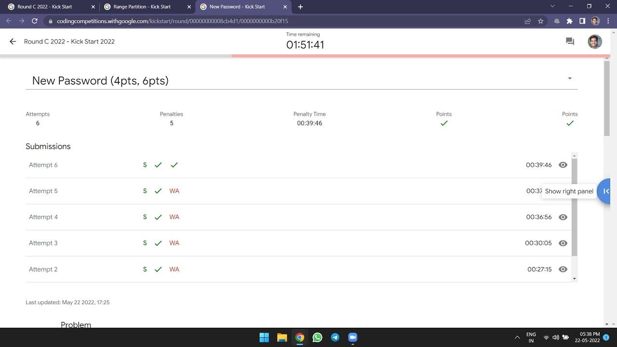Open the user profile avatar on the page
The image size is (617, 347).
(x=595, y=41)
